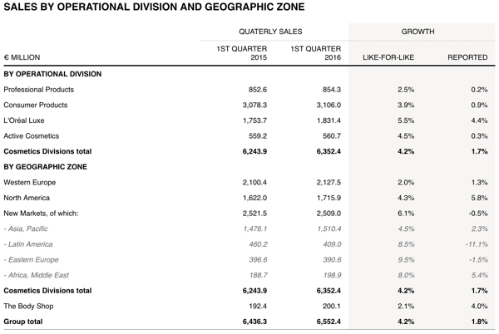Click the '1ST QUARTER 2015' column header

242,52
